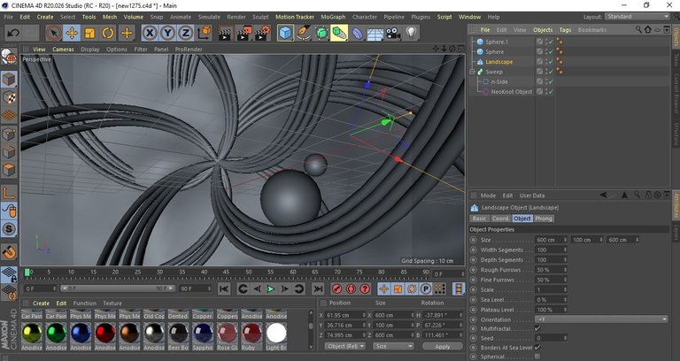This screenshot has width=680, height=361.
Task: Click the Play forward button
Action: click(271, 288)
